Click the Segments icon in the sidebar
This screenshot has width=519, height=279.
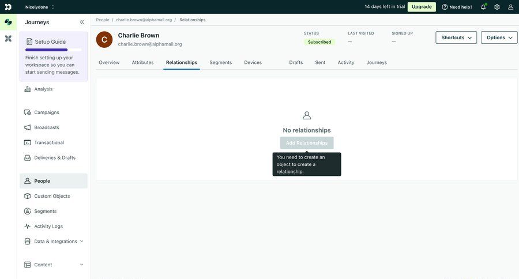tap(28, 211)
